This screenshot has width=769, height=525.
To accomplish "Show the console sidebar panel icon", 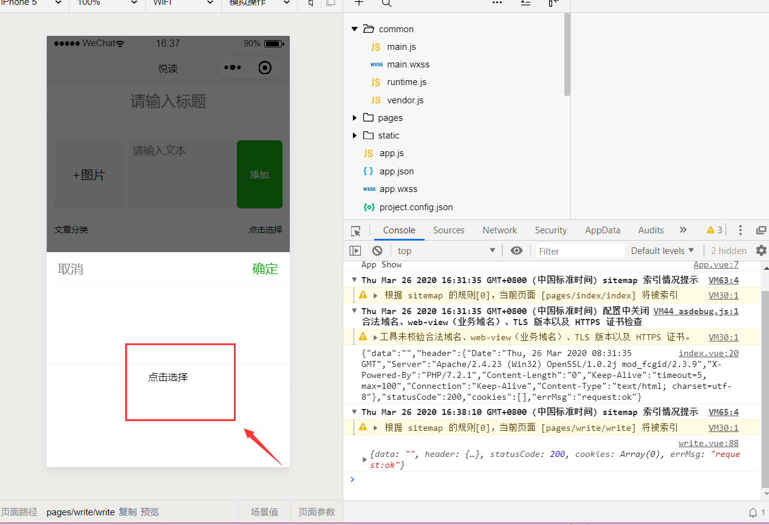I will [355, 251].
